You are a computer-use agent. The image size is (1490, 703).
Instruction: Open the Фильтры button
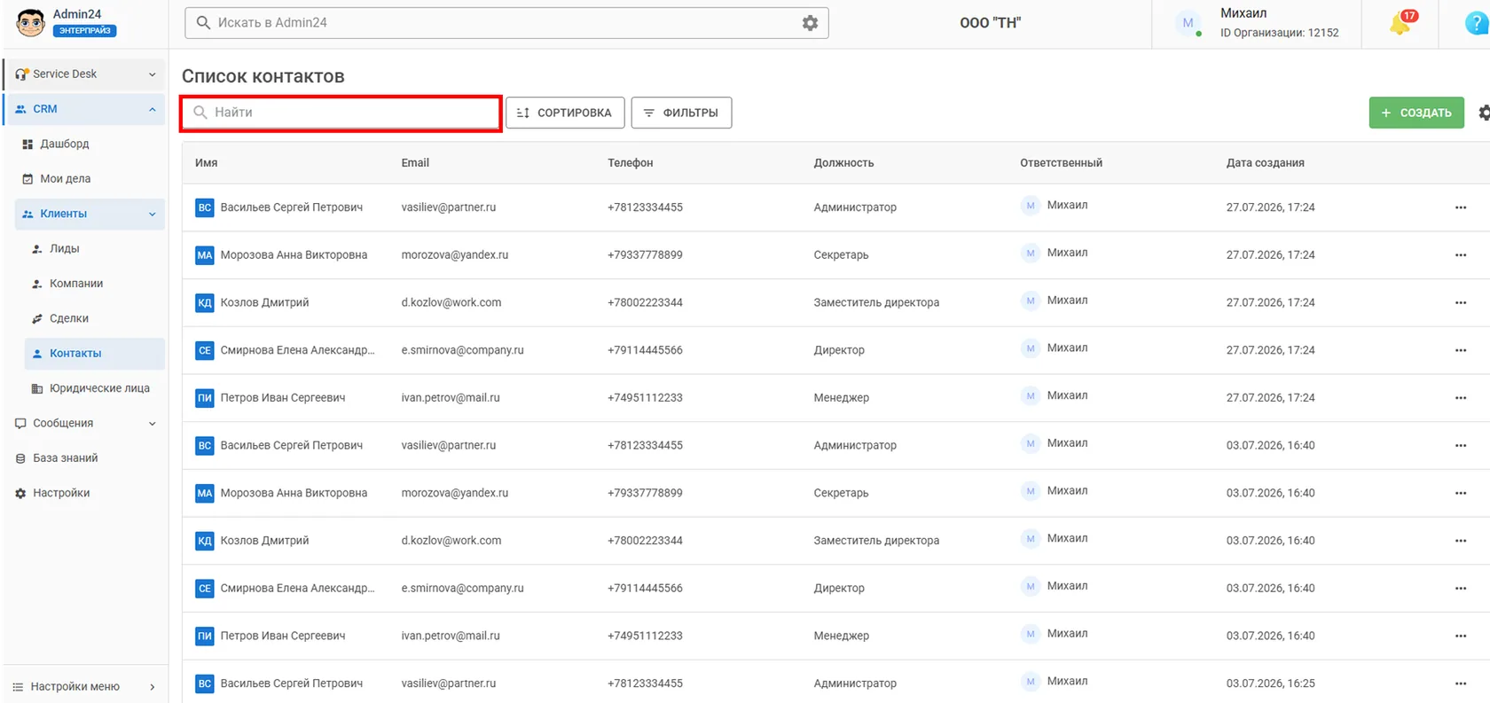pyautogui.click(x=681, y=113)
